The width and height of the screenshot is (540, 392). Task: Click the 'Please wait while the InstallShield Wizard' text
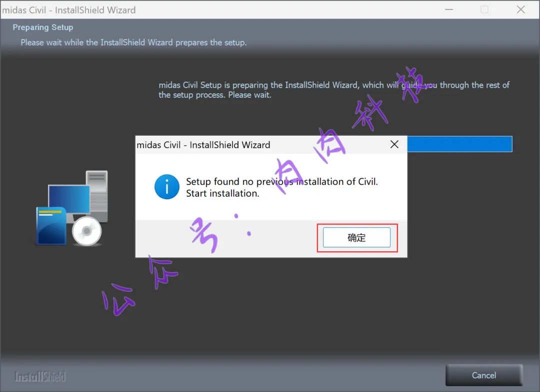[x=133, y=43]
